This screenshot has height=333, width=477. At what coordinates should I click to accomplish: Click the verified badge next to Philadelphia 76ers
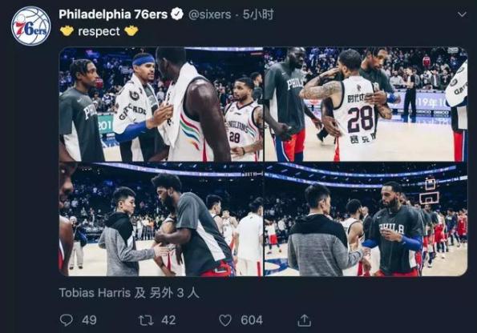pos(177,14)
